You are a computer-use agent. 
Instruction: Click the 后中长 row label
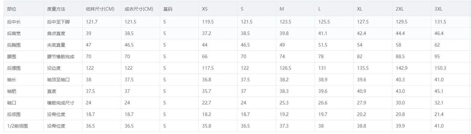[14, 22]
